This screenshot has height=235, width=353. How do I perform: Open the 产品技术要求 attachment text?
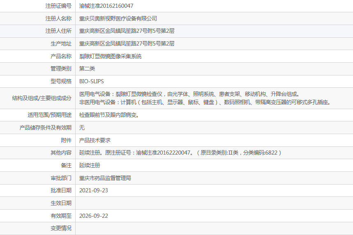pyautogui.click(x=95, y=140)
